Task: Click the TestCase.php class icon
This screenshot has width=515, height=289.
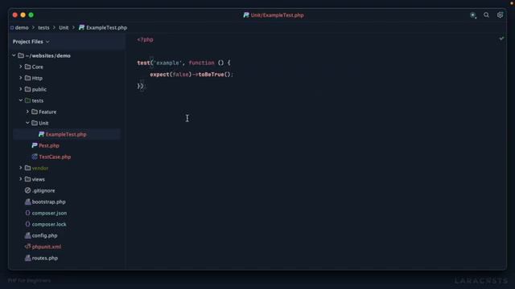Action: pyautogui.click(x=35, y=157)
